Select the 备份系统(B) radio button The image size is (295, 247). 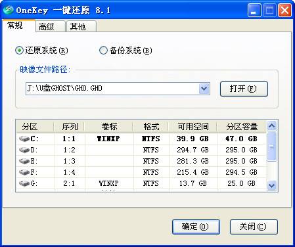pos(103,51)
